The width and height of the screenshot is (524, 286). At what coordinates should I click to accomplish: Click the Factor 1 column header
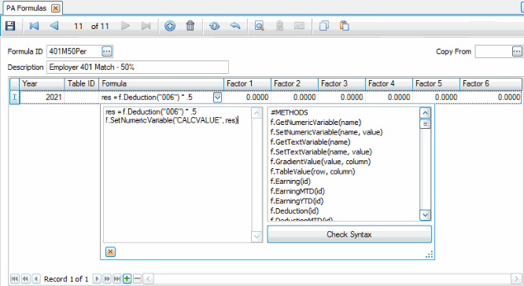click(x=247, y=83)
